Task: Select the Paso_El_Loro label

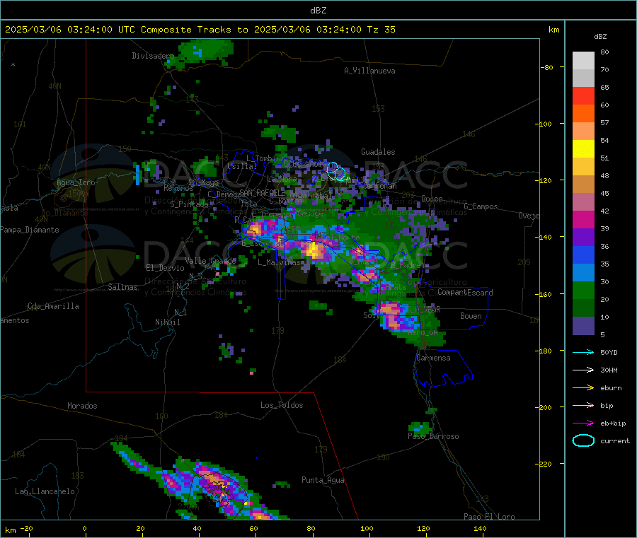Action: tap(489, 517)
